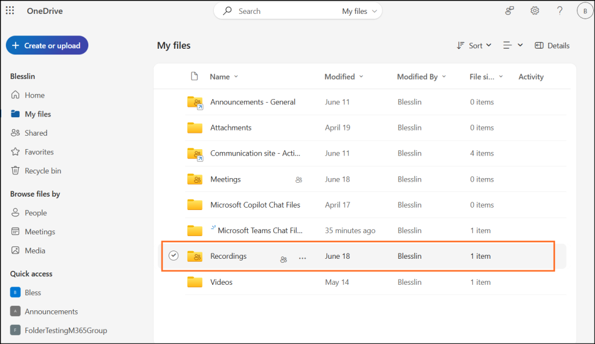
Task: Click the Announcements gray site icon
Action: click(15, 311)
